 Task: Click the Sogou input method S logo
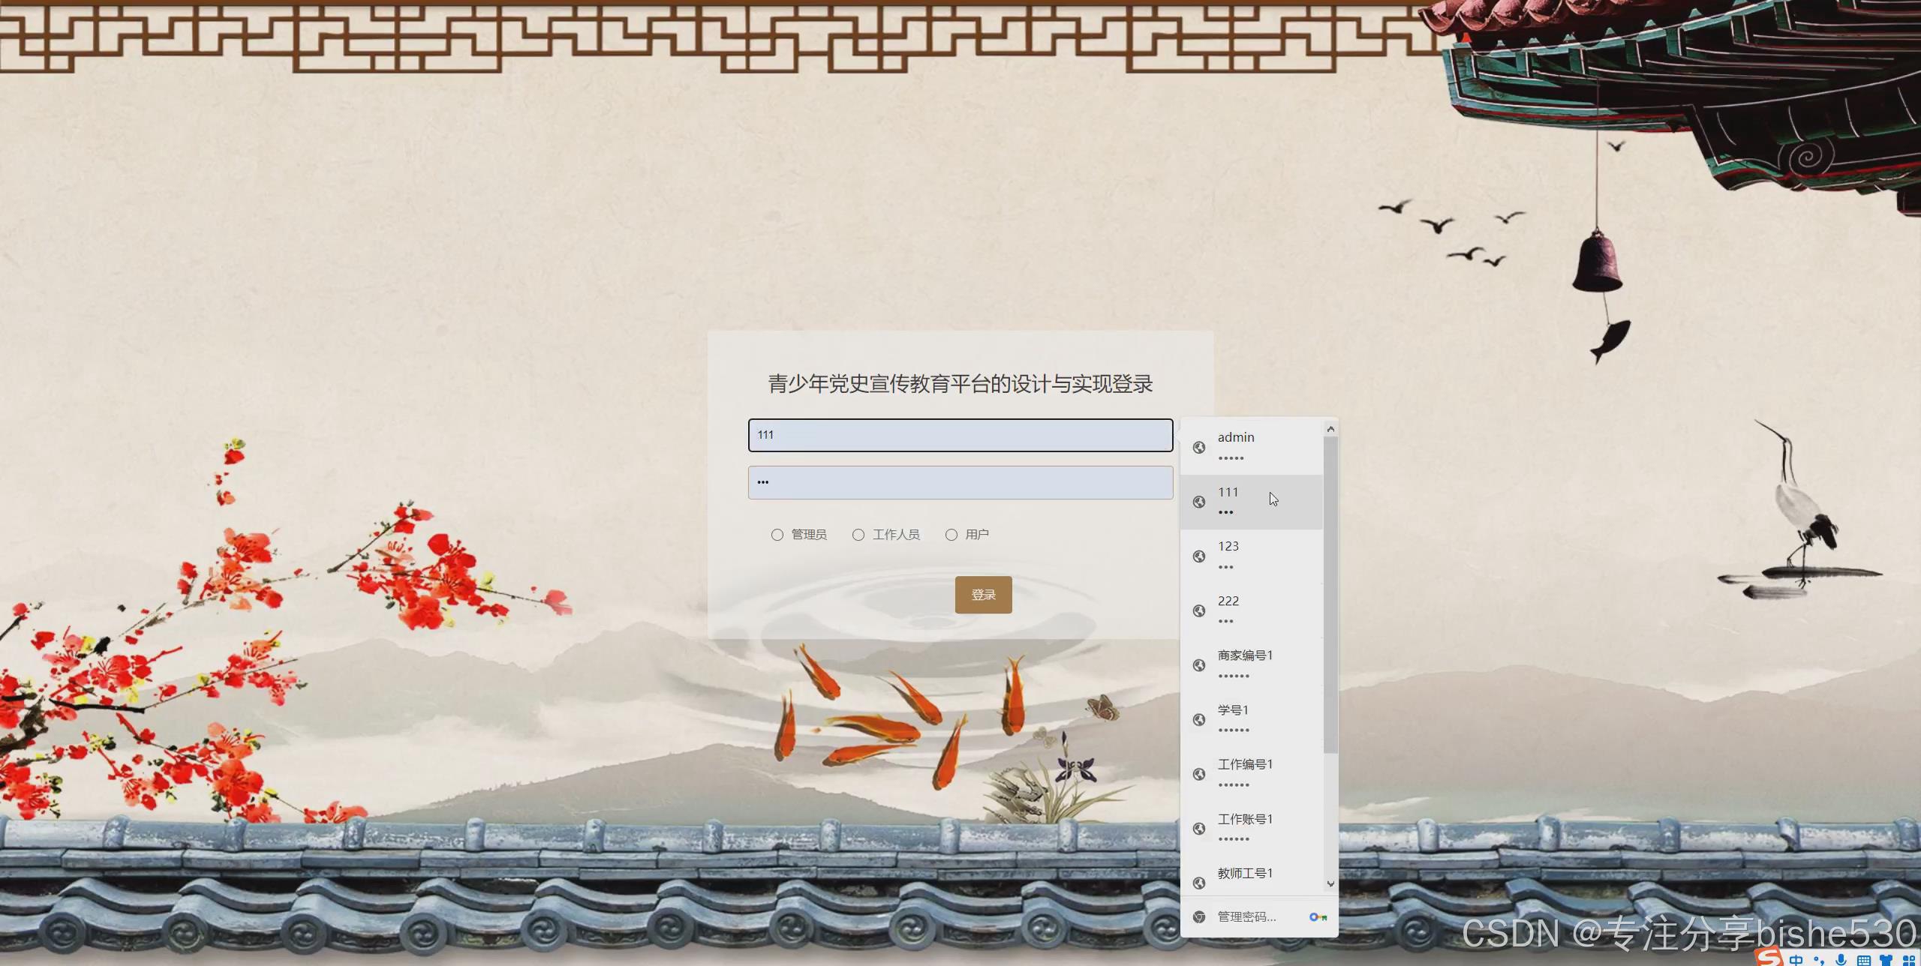(x=1769, y=958)
